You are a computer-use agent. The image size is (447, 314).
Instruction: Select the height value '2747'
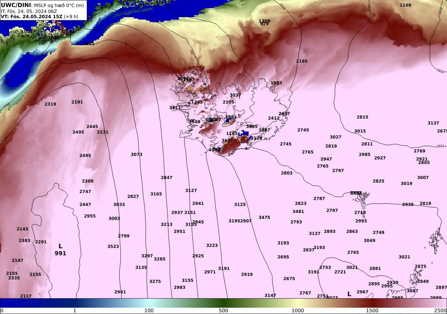(85, 192)
